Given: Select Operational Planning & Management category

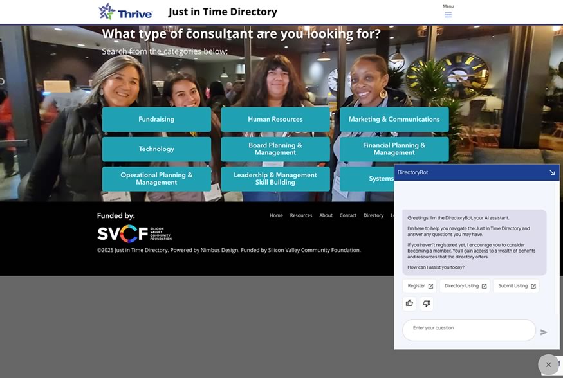Looking at the screenshot, I should point(156,179).
